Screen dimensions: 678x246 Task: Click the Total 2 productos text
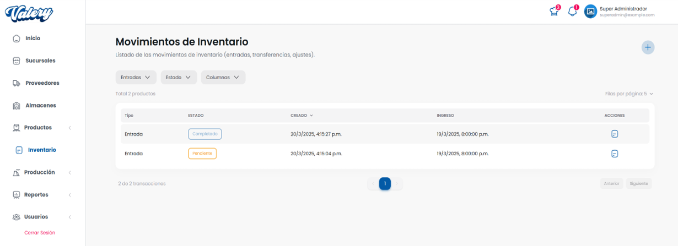[136, 94]
